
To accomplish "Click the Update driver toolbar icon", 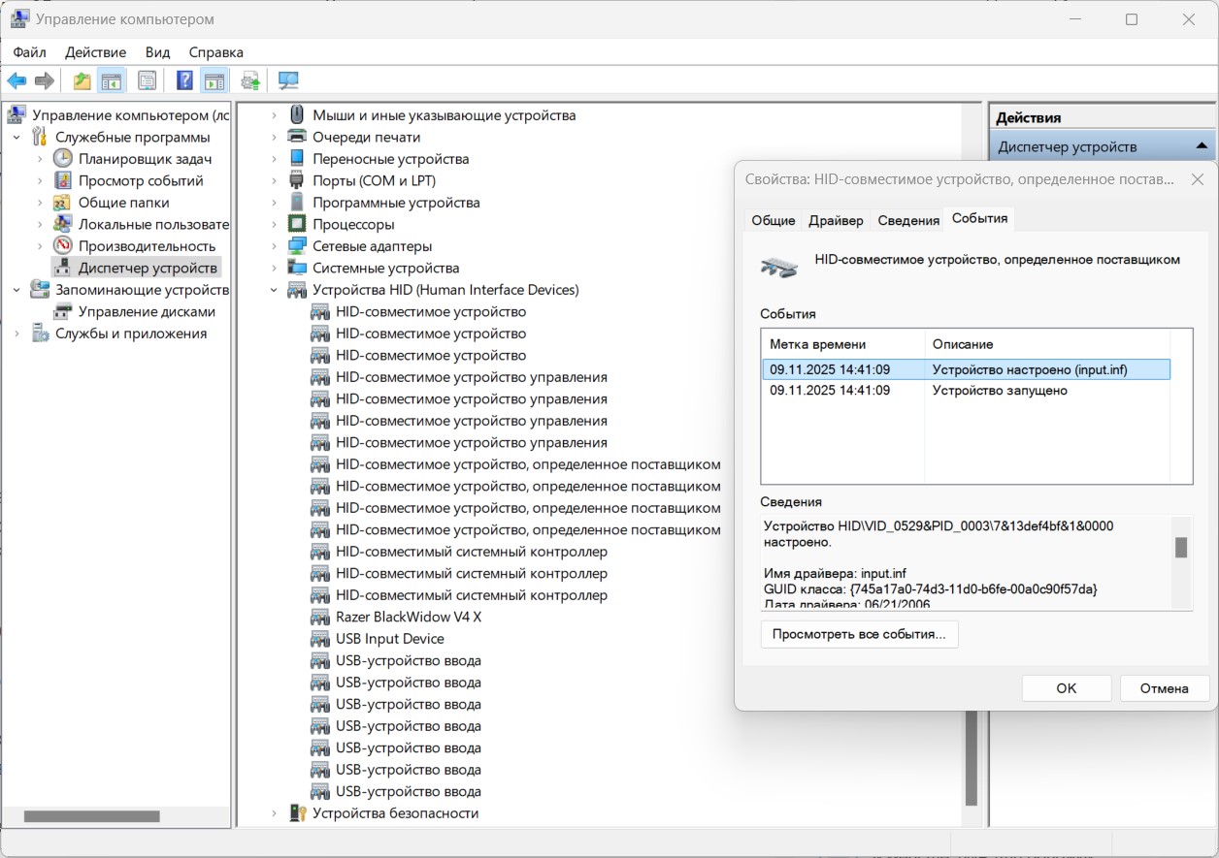I will coord(250,80).
